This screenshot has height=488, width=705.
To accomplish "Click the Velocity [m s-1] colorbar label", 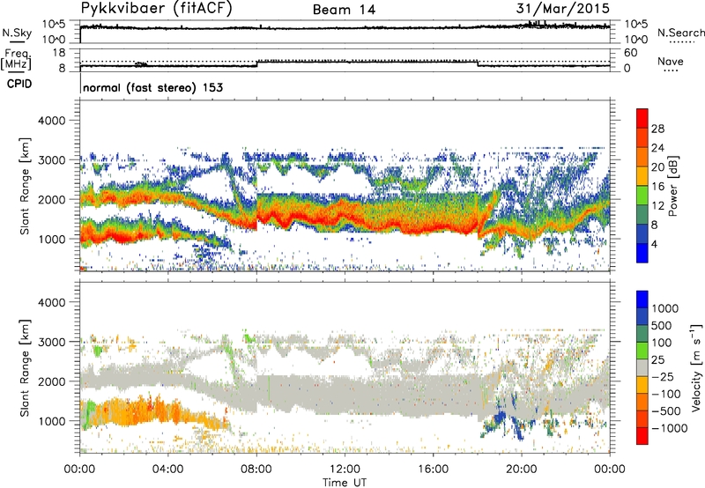I will tap(696, 366).
